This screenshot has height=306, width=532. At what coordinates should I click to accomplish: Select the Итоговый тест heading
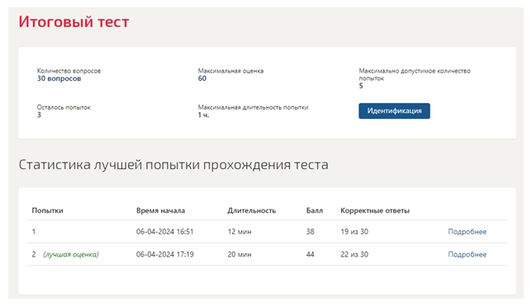point(74,21)
